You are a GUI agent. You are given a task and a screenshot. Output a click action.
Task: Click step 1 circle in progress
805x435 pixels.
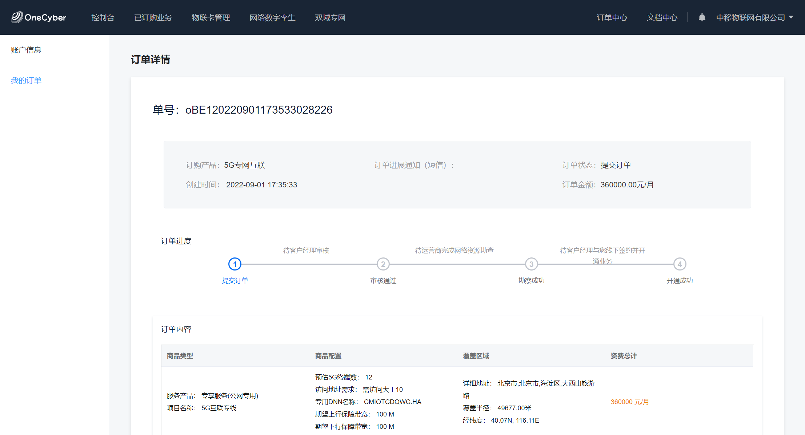click(235, 264)
